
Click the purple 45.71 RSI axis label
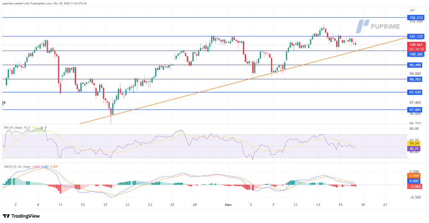(414, 148)
